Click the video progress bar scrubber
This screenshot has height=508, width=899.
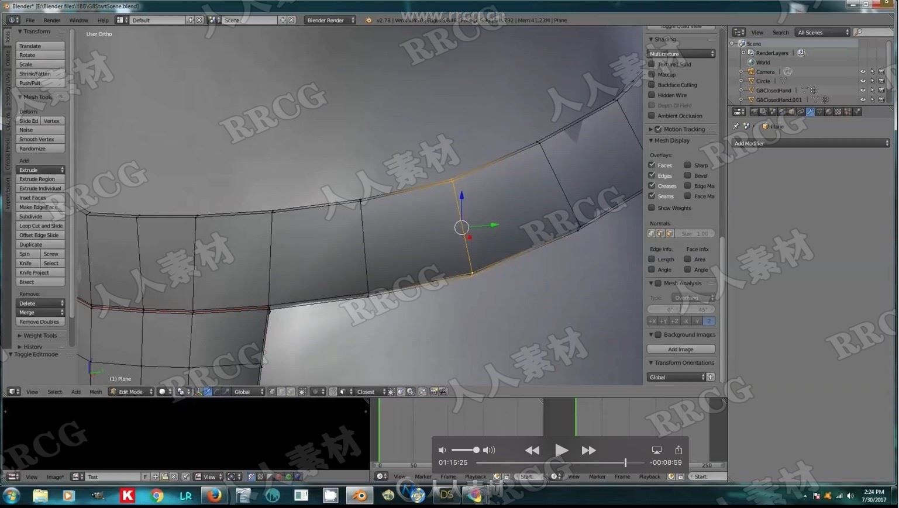coord(625,462)
